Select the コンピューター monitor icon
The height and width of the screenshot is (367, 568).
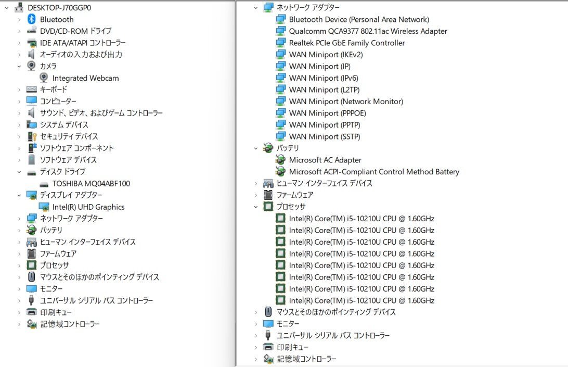(32, 101)
